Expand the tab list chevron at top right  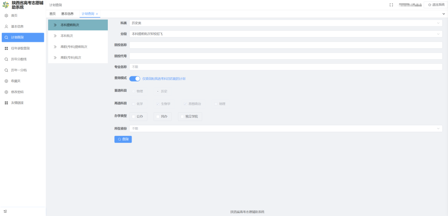click(444, 13)
